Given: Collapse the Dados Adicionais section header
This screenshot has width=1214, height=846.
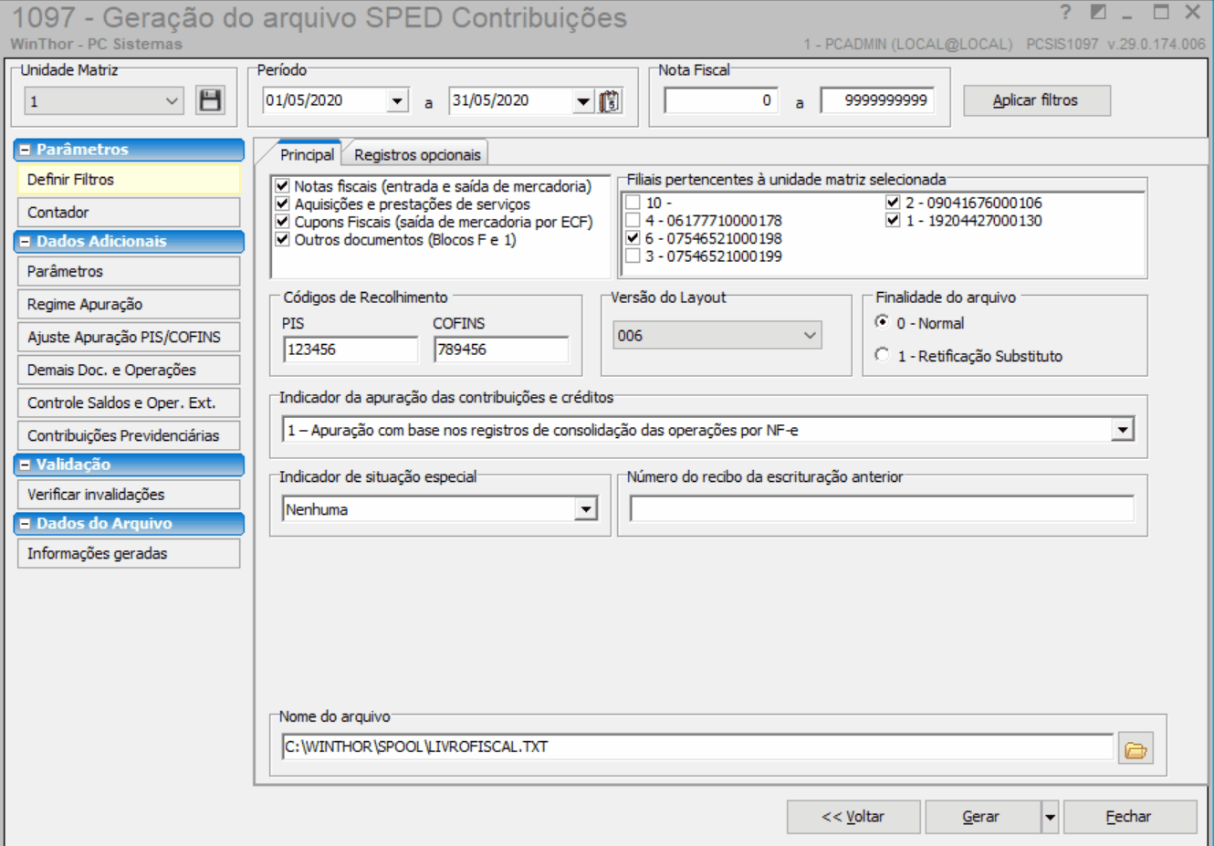Looking at the screenshot, I should (x=129, y=242).
